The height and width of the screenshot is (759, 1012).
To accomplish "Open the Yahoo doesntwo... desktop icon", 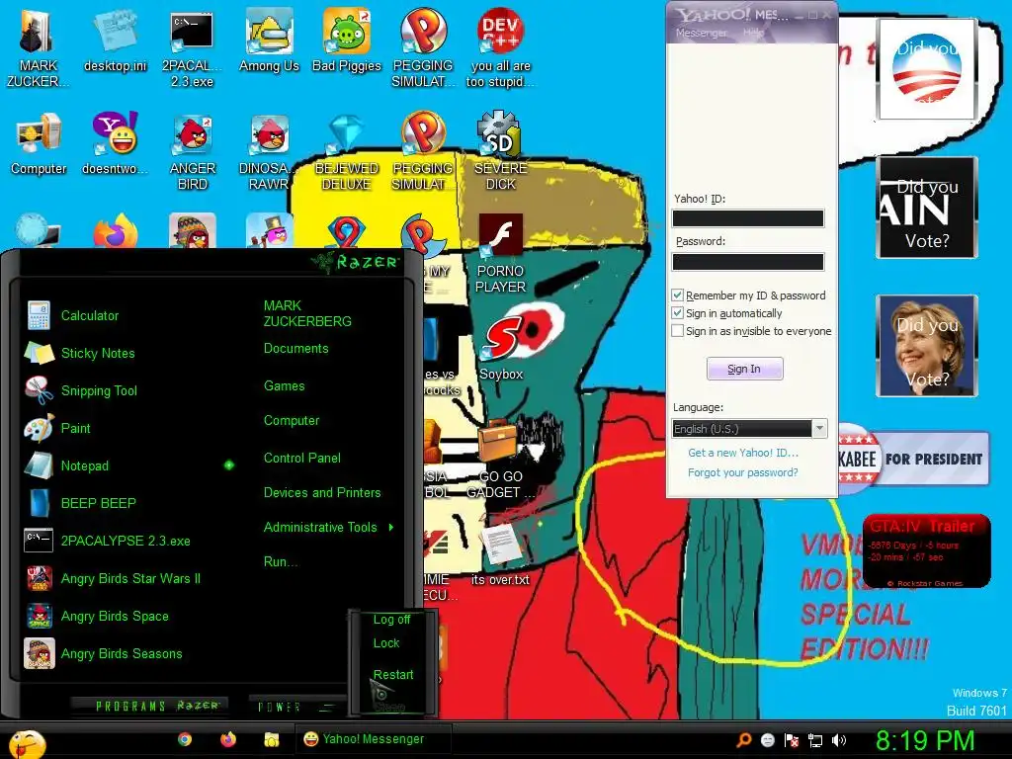I will coord(115,143).
